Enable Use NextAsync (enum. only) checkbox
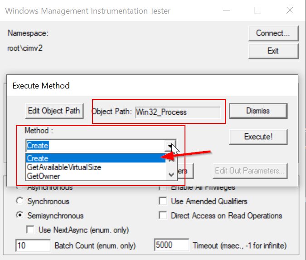This screenshot has width=306, height=260. point(31,230)
